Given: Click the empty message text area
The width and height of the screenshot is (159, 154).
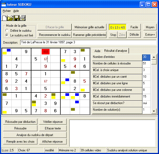Looking at the screenshot, I should click(112, 133).
